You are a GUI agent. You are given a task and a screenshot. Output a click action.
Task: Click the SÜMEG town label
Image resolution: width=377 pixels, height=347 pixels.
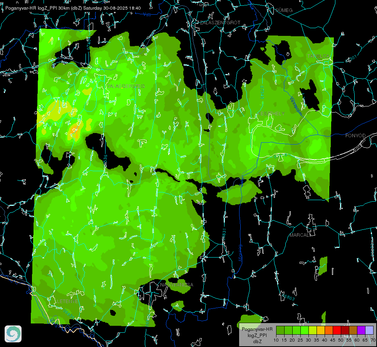(284, 10)
